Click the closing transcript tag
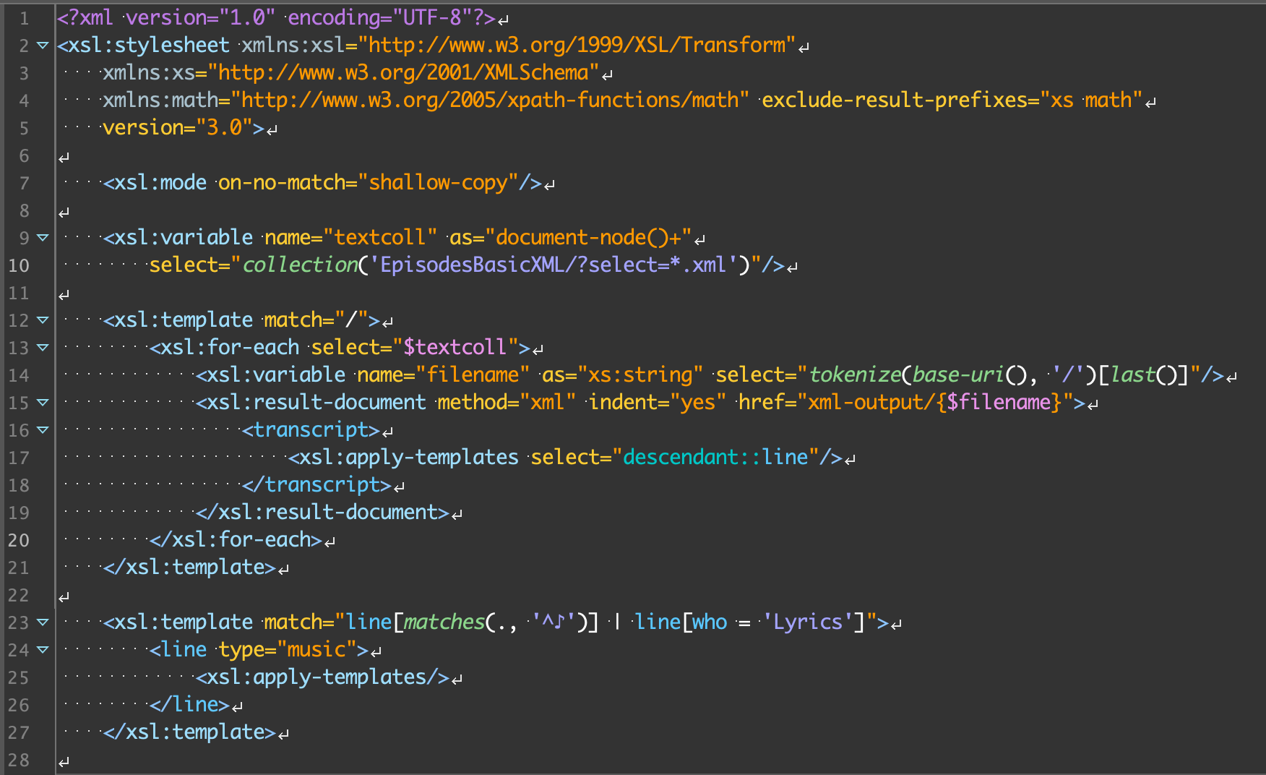This screenshot has width=1266, height=775. [x=316, y=485]
